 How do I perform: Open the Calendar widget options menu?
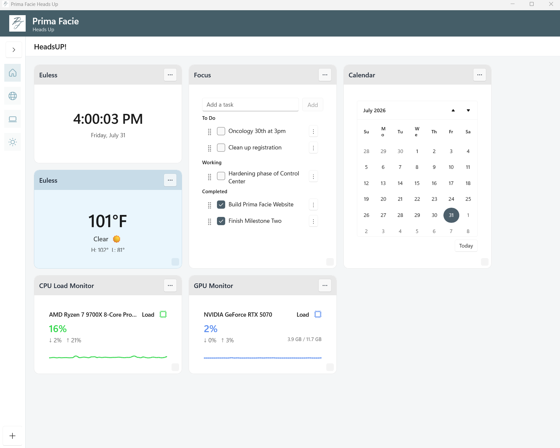click(x=480, y=75)
